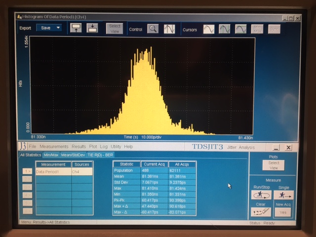Image resolution: width=316 pixels, height=237 pixels.
Task: Turn cursors off with the first cursor icon
Action: 208,29
